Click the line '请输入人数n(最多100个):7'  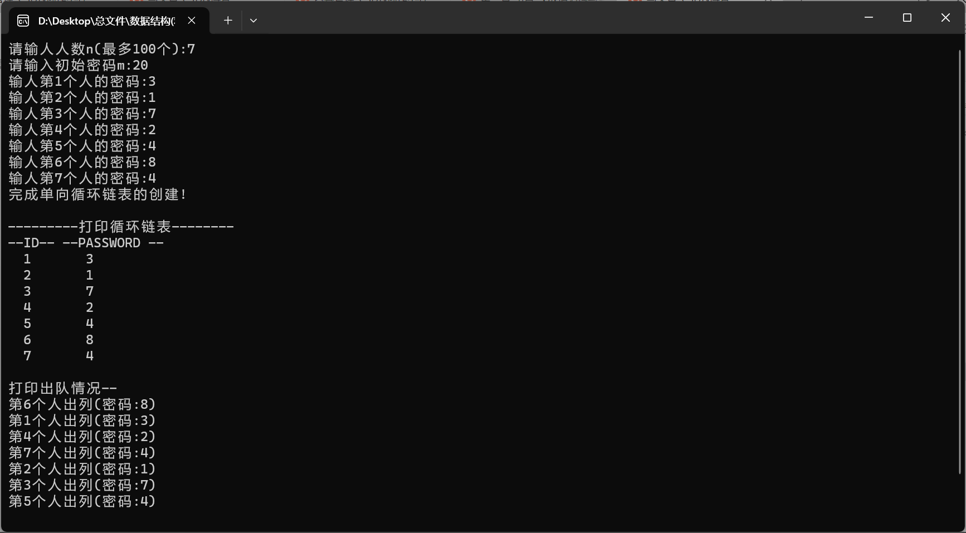pyautogui.click(x=102, y=49)
